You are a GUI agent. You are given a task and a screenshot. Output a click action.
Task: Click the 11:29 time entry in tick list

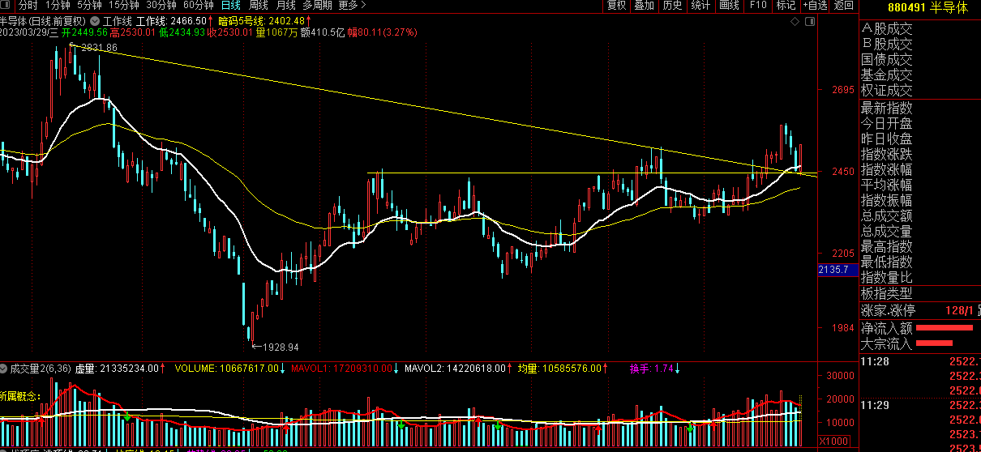pos(874,404)
